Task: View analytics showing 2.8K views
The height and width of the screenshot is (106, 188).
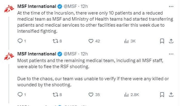Action: [x=126, y=95]
